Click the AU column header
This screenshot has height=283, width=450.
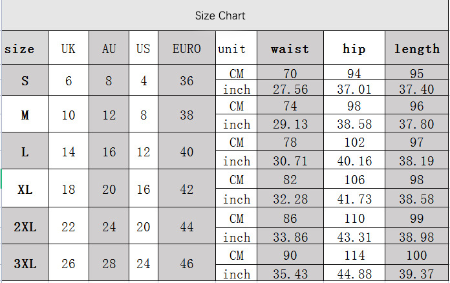tap(109, 48)
